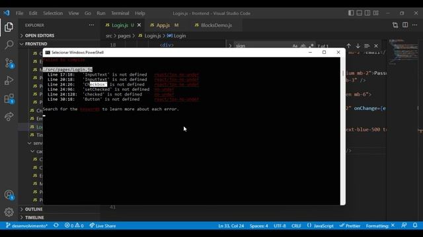
Task: Open the Selection menu
Action: (x=53, y=13)
